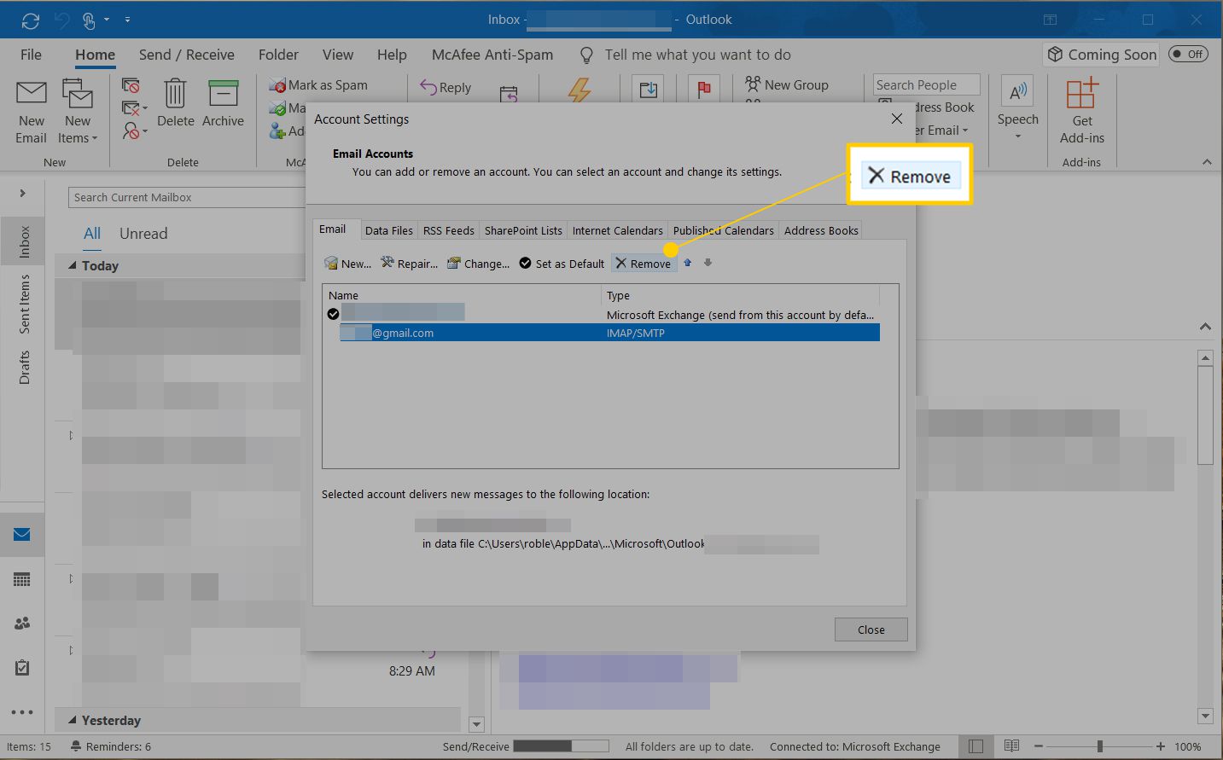Image resolution: width=1223 pixels, height=760 pixels.
Task: Open Speech read aloud options
Action: coord(1018,108)
